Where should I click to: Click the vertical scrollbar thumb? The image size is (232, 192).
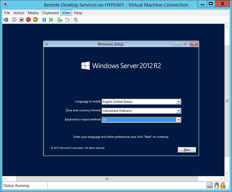click(227, 101)
